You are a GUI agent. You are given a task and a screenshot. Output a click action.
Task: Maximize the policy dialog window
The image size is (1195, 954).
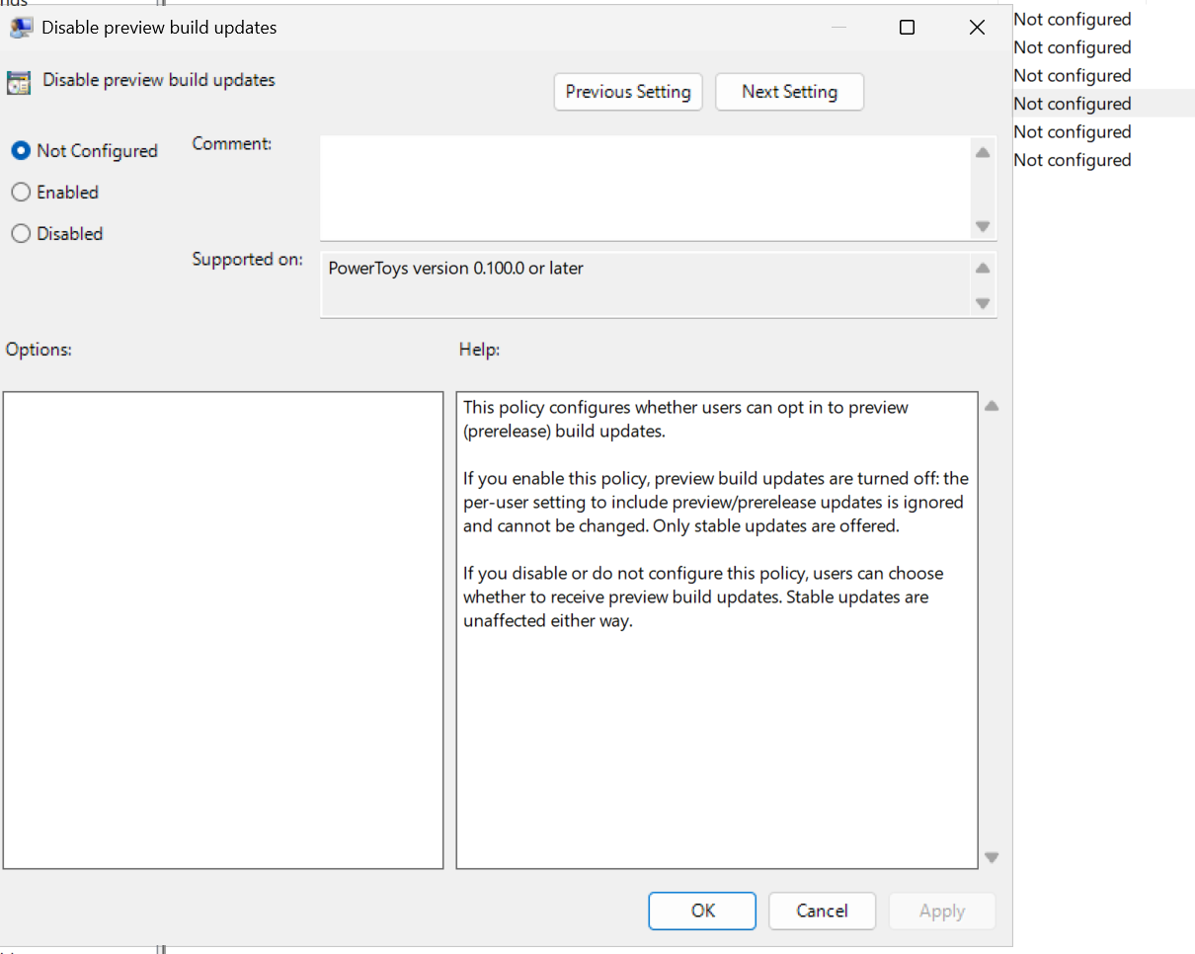[907, 28]
